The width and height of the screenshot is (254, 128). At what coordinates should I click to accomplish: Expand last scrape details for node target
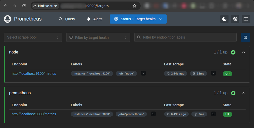pos(213,73)
